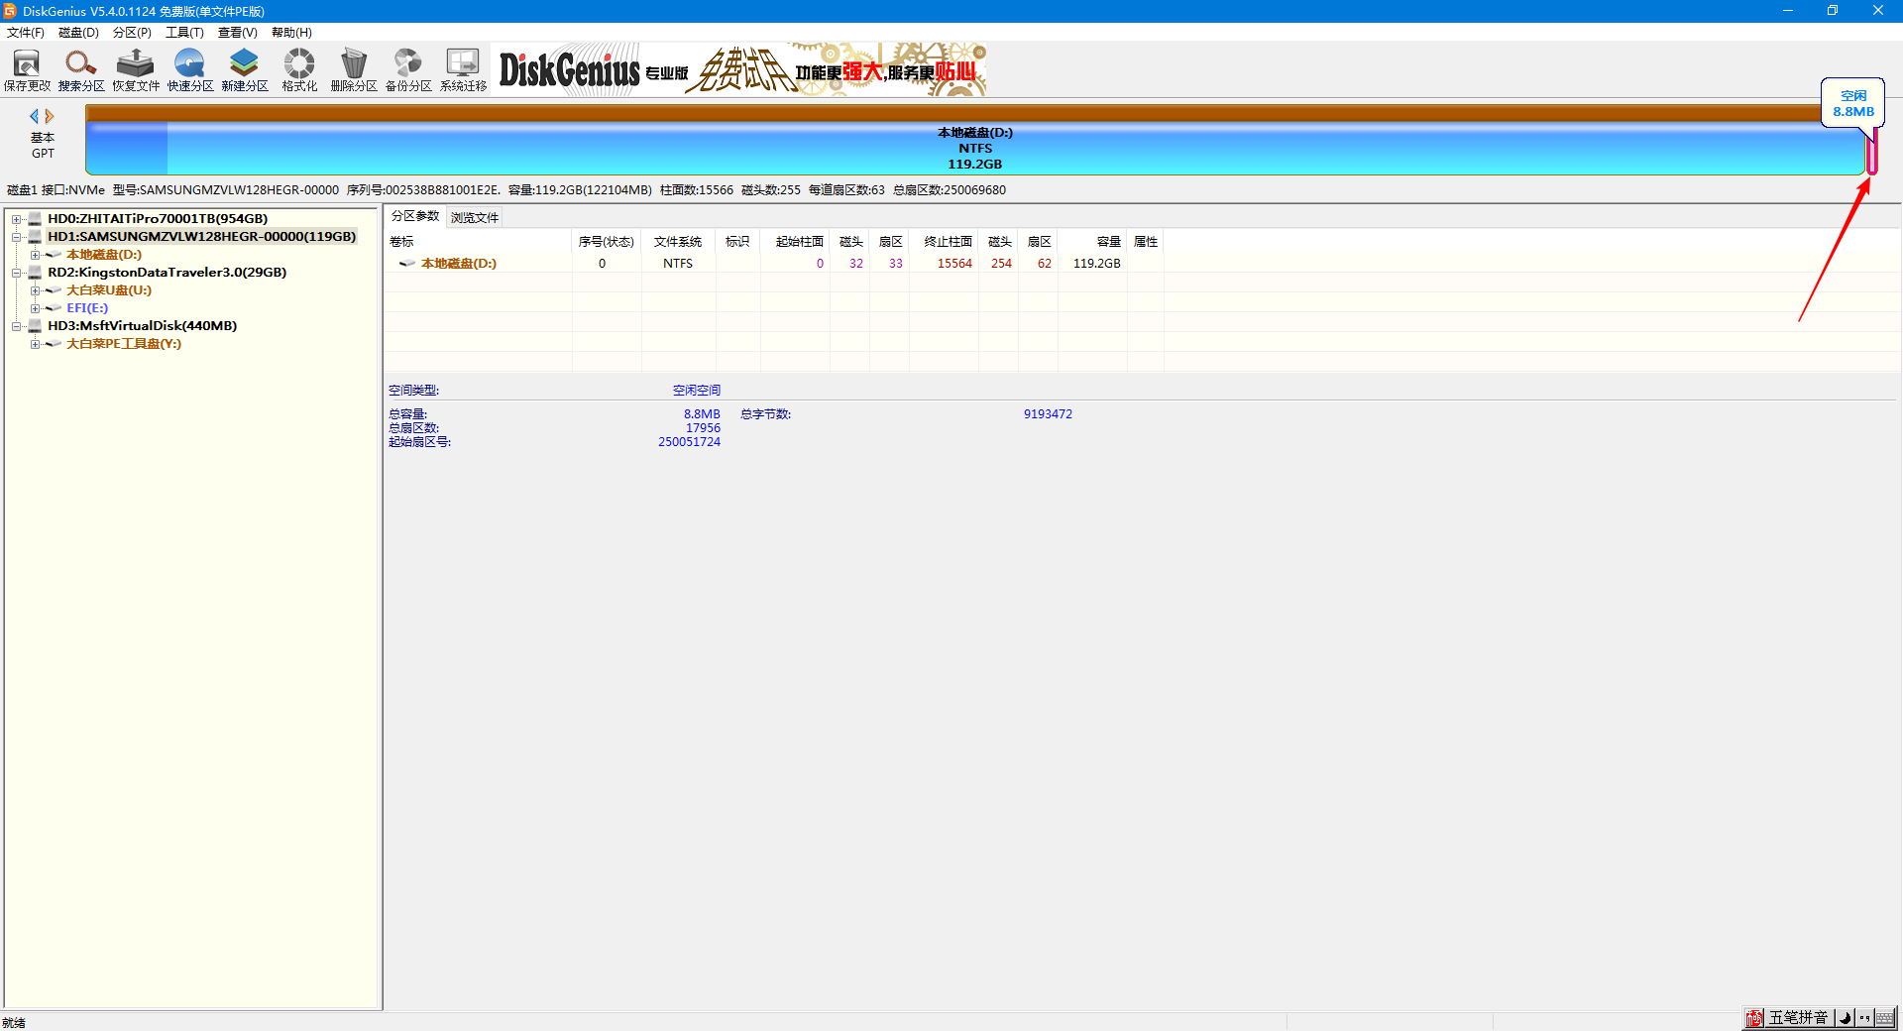
Task: Click the DiskGenius professional edition banner
Action: coord(739,69)
